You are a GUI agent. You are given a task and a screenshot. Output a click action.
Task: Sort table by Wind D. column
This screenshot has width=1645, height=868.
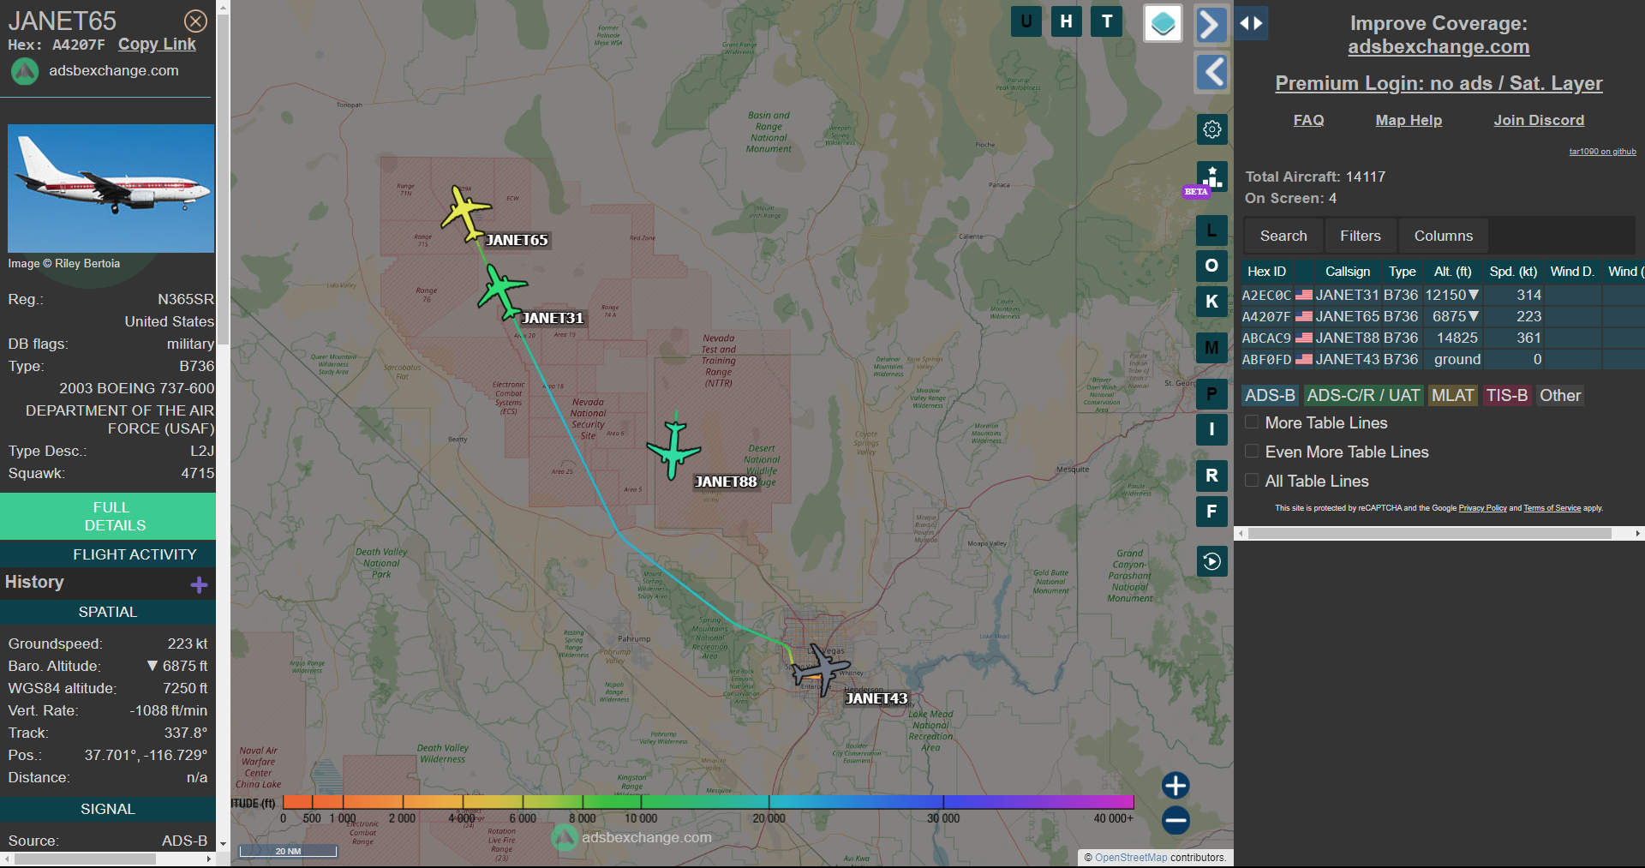pos(1572,271)
